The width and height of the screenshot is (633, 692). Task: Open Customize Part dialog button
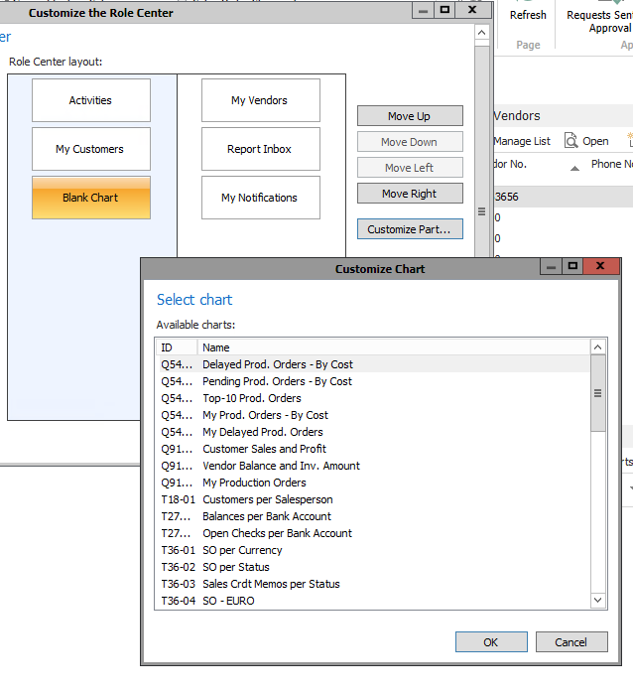(x=409, y=229)
